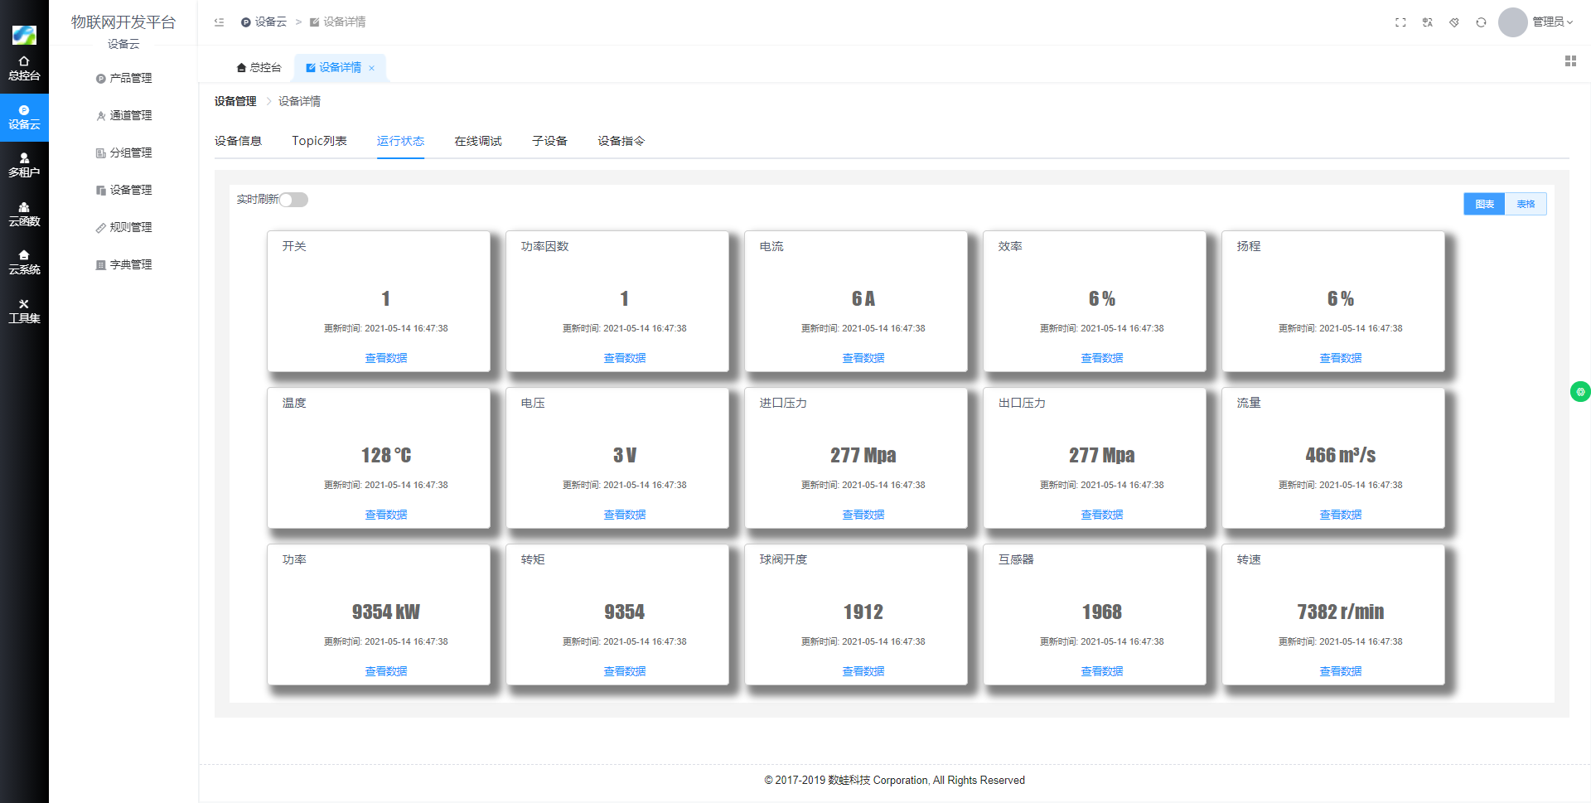Image resolution: width=1591 pixels, height=803 pixels.
Task: Click the fullscreen icon in top bar
Action: (1400, 22)
